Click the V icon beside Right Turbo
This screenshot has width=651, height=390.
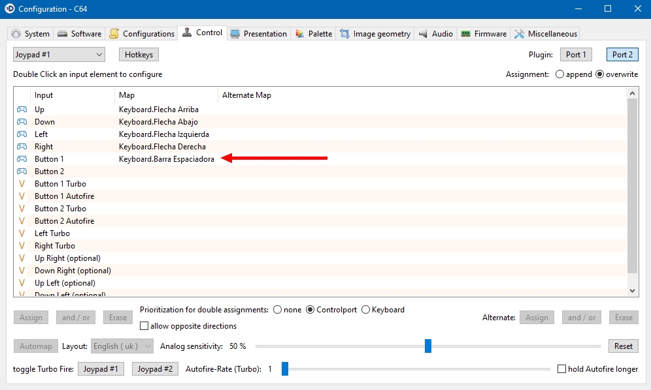coord(22,246)
